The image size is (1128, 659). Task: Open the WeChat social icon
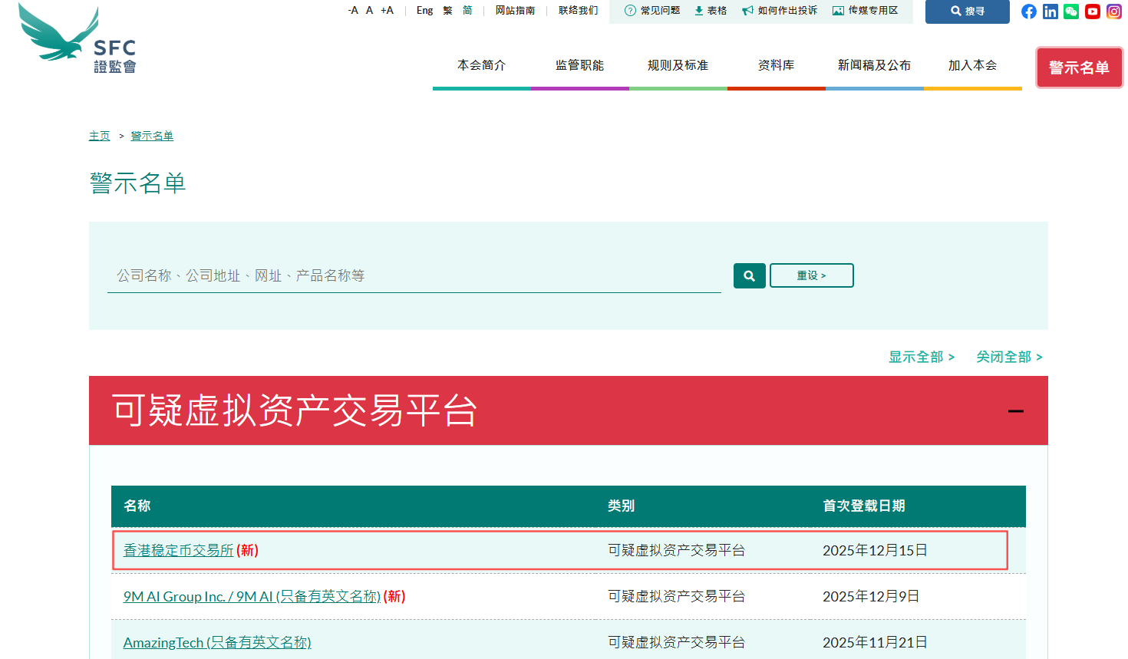coord(1071,12)
